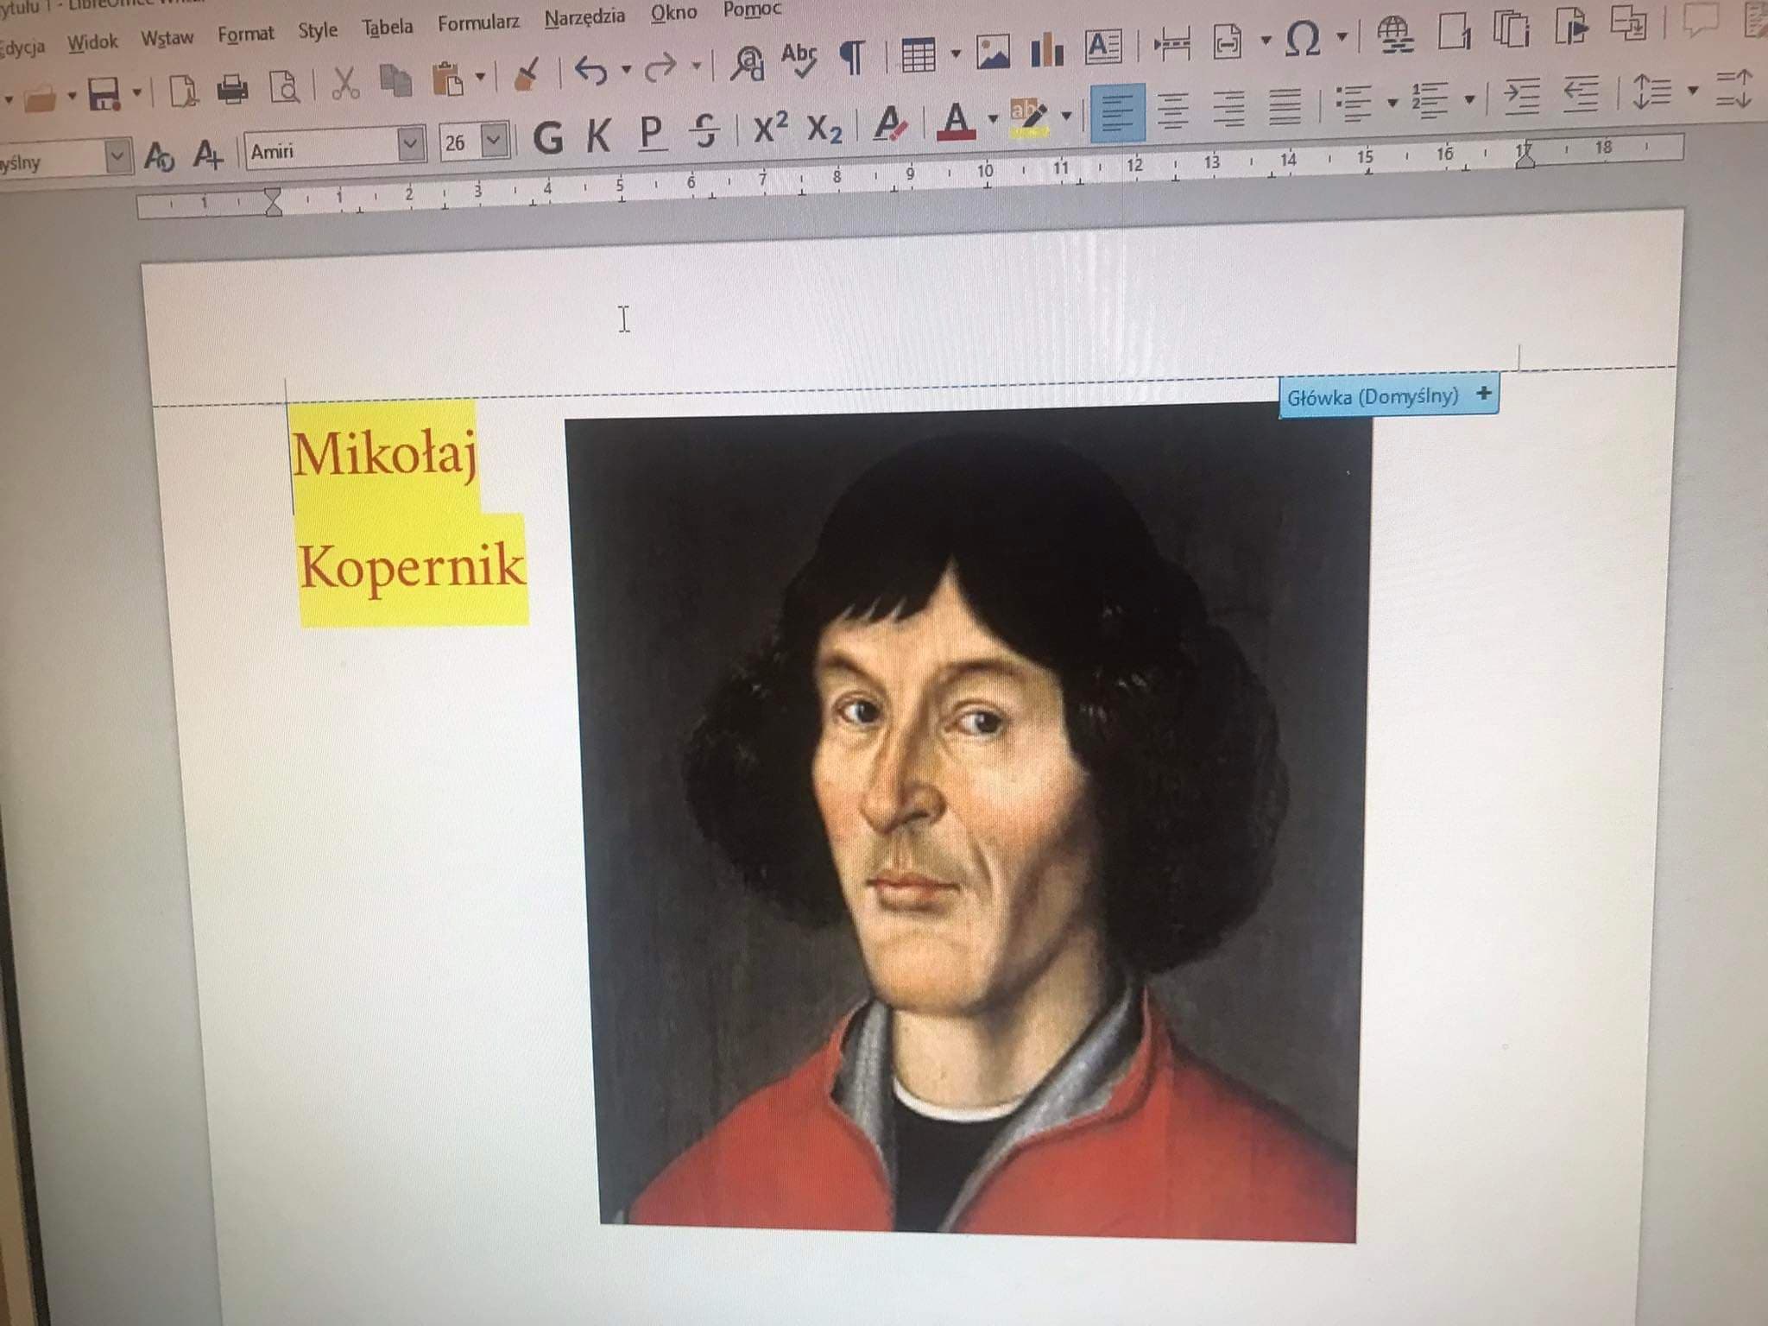Insert a table using table icon
Image resolution: width=1768 pixels, height=1326 pixels.
[918, 56]
